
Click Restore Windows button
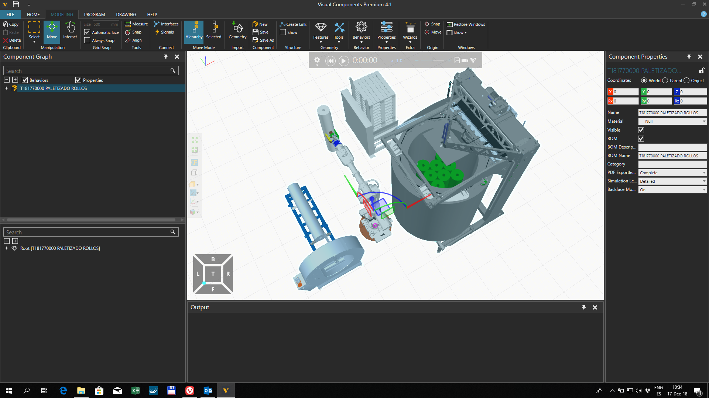pyautogui.click(x=466, y=24)
